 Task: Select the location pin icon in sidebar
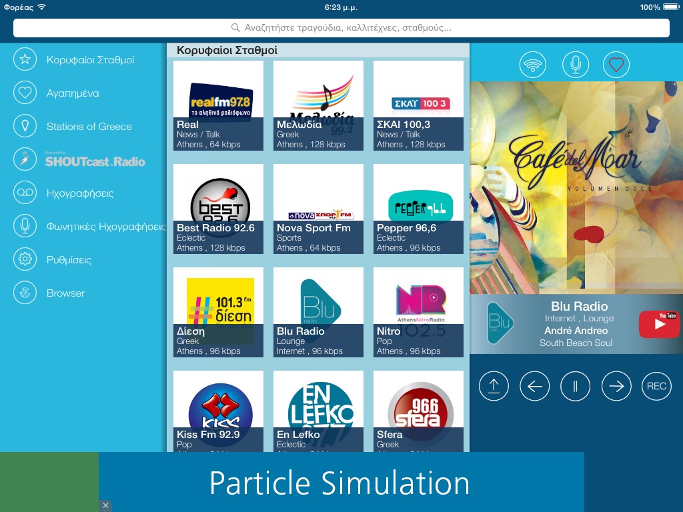point(25,126)
